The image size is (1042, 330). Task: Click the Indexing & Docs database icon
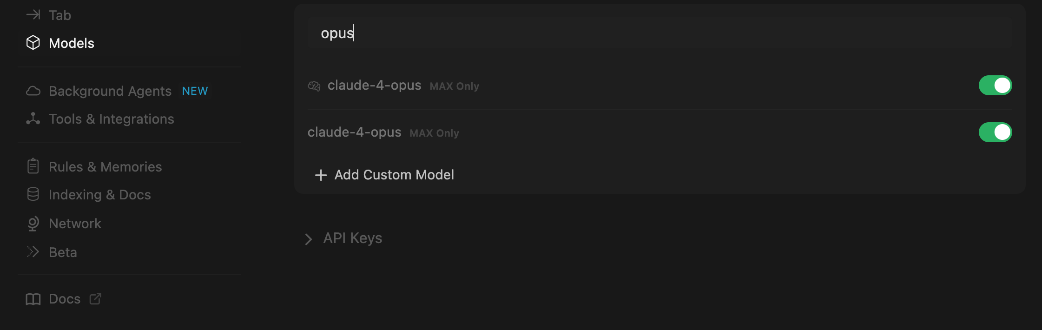coord(33,194)
